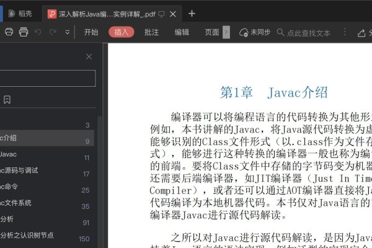Click the sidebar vertical scrollbar
The height and width of the screenshot is (248, 372).
pos(100,182)
